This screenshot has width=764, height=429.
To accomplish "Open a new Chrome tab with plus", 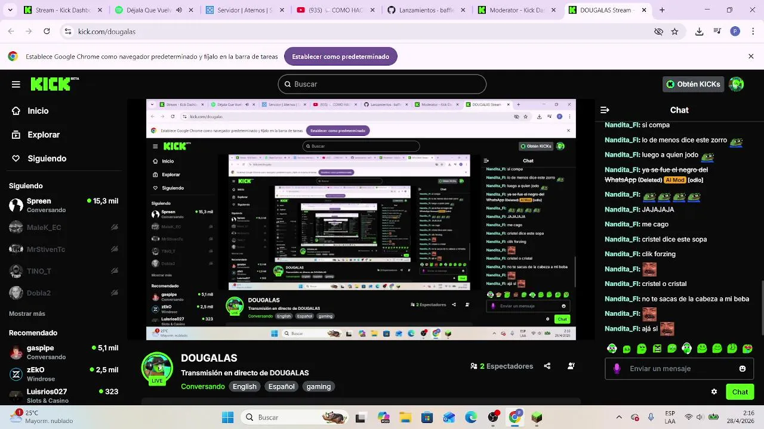I will tap(662, 10).
